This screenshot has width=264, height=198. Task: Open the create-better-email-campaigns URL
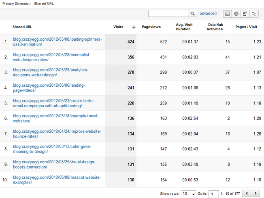[x=54, y=103]
